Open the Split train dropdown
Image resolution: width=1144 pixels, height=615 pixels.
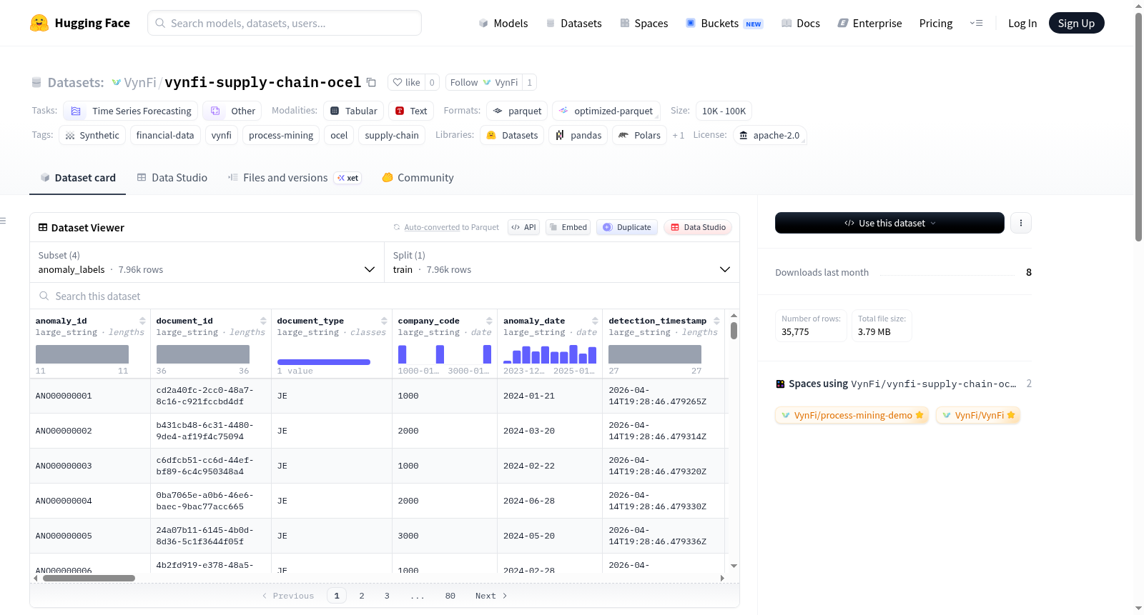coord(561,262)
